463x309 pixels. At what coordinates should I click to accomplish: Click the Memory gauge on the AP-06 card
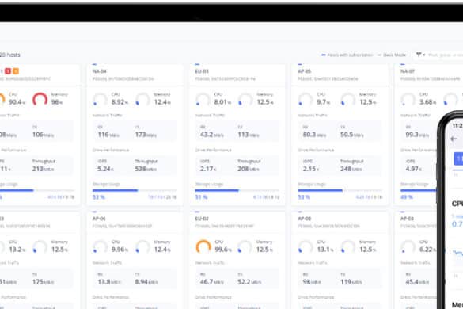142,246
